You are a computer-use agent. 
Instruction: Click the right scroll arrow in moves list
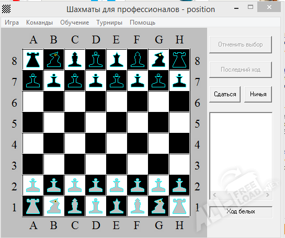point(268,195)
